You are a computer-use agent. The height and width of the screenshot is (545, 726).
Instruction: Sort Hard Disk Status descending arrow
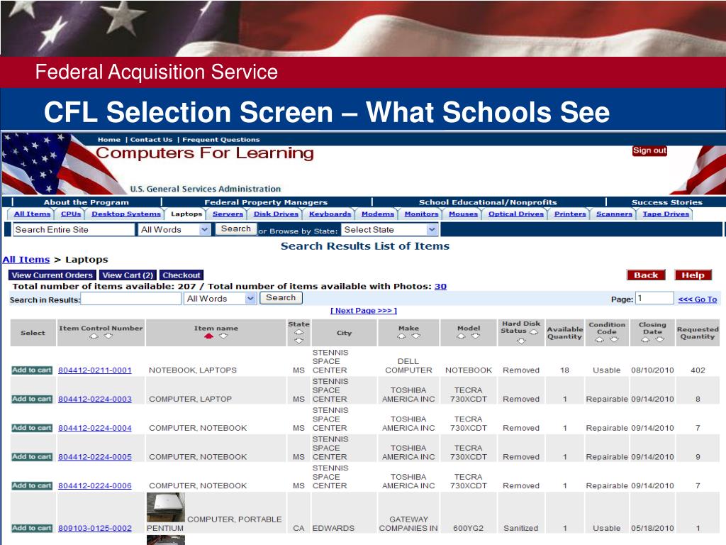[x=521, y=341]
